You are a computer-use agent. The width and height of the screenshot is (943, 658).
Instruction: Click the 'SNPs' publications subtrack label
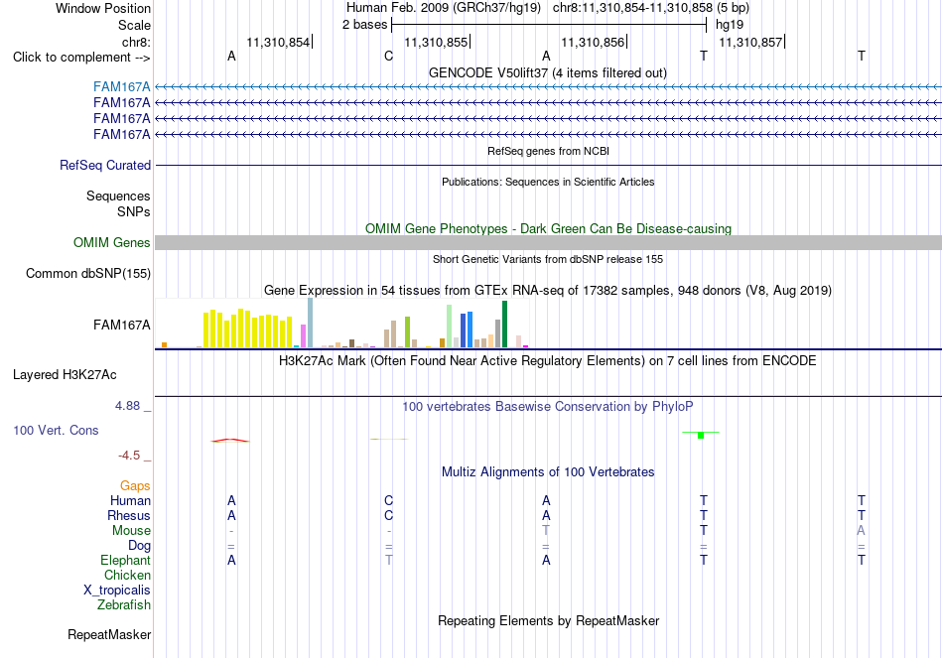click(x=134, y=211)
